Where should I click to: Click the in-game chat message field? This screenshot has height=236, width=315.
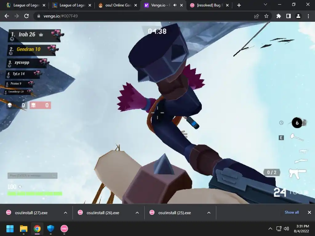pos(33,175)
